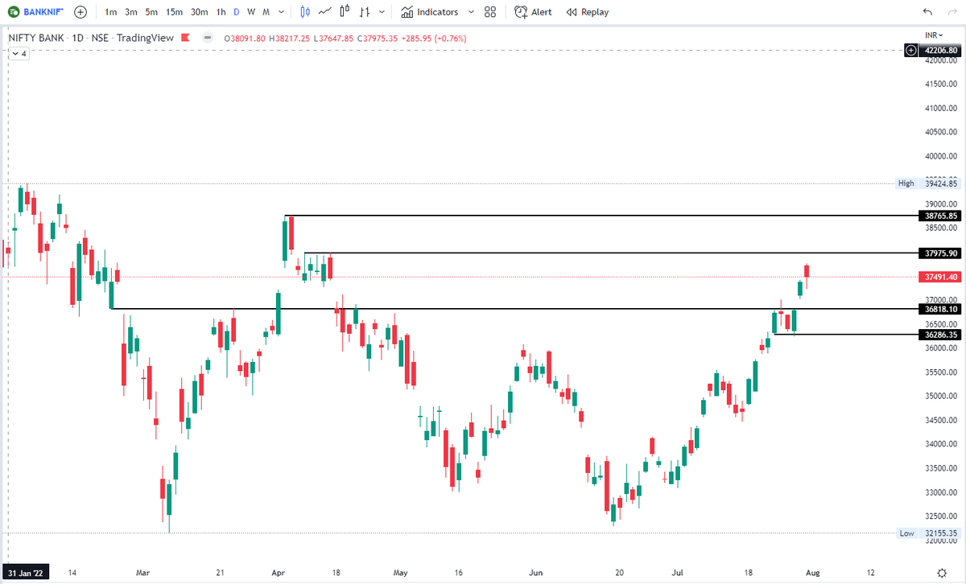The height and width of the screenshot is (584, 966).
Task: Click the redo arrow
Action: coord(952,12)
